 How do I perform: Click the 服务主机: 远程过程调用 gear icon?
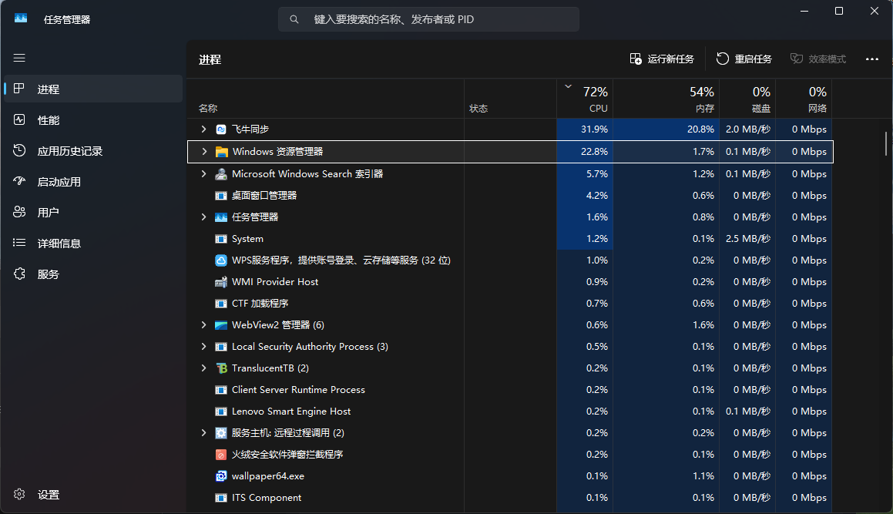[x=221, y=433]
